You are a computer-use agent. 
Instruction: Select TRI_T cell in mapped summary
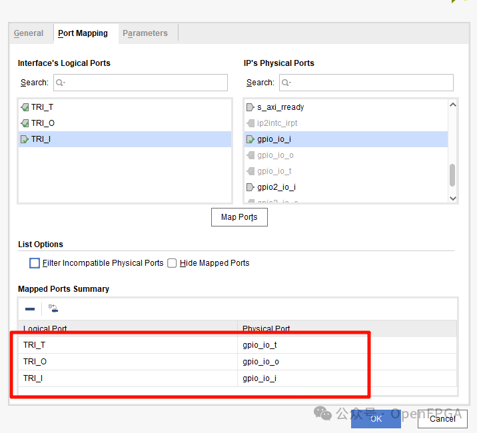click(128, 345)
